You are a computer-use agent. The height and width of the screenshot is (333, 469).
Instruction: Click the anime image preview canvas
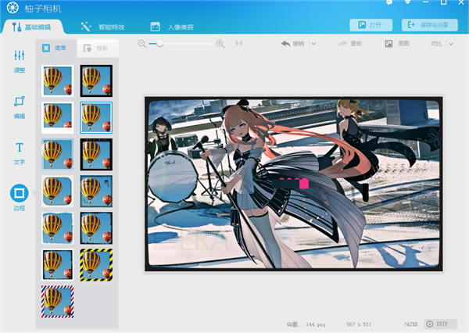[294, 184]
